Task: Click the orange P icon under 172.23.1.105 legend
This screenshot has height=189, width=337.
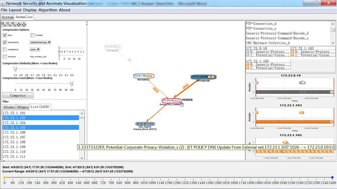Action: 248,68
